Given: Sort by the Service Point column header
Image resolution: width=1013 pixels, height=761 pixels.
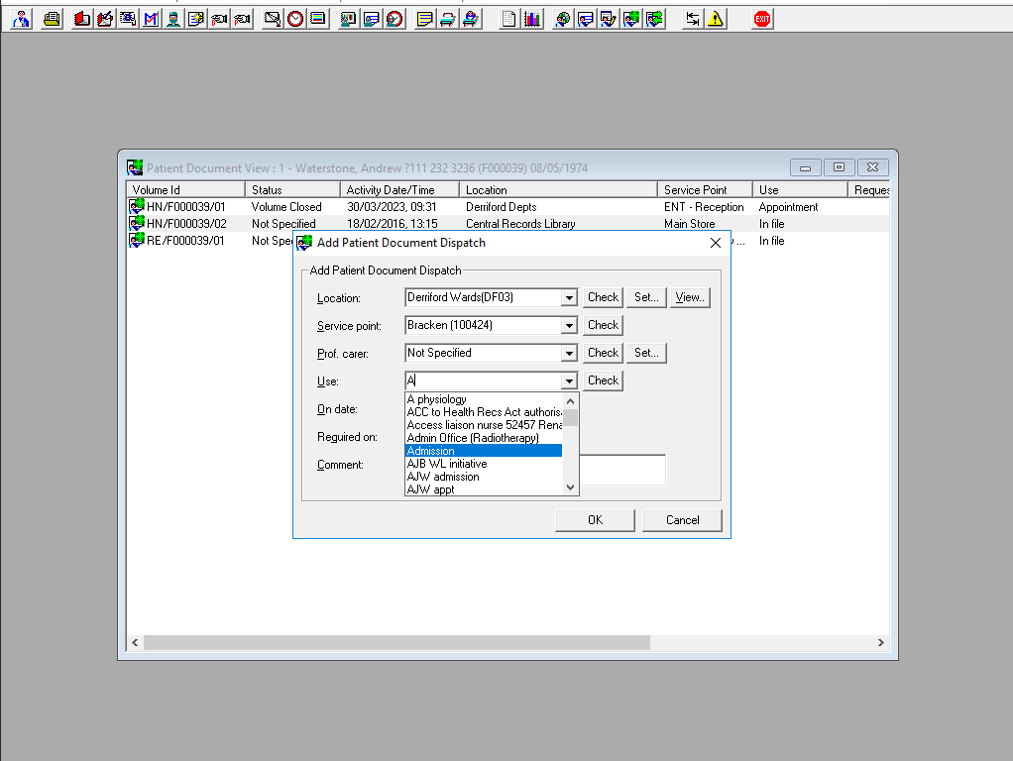Looking at the screenshot, I should (x=705, y=190).
